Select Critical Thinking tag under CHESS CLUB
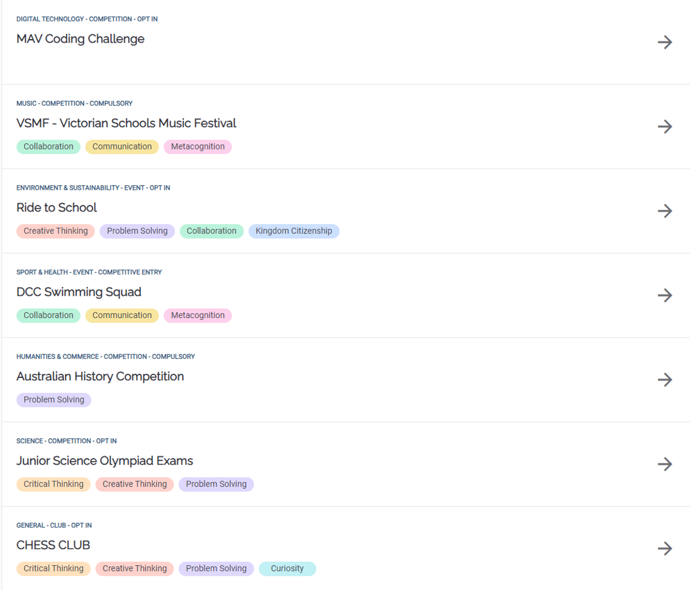The image size is (690, 590). coord(53,569)
